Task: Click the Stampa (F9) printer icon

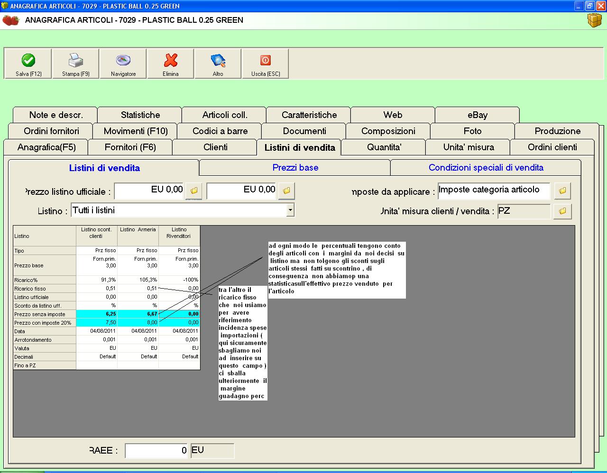Action: [x=76, y=61]
